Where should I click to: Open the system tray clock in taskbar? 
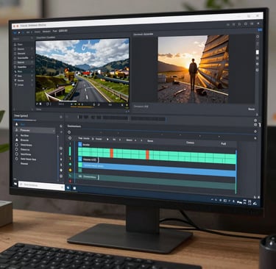tap(250, 202)
